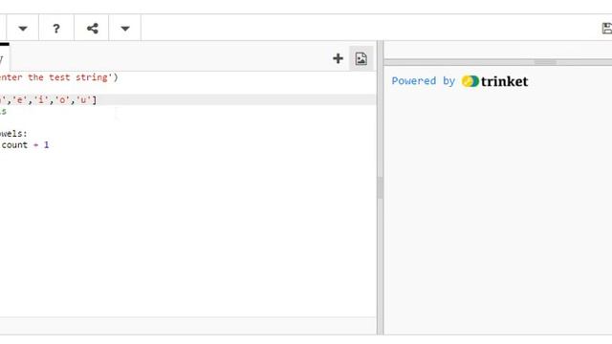Click the share icon in toolbar

click(x=93, y=28)
